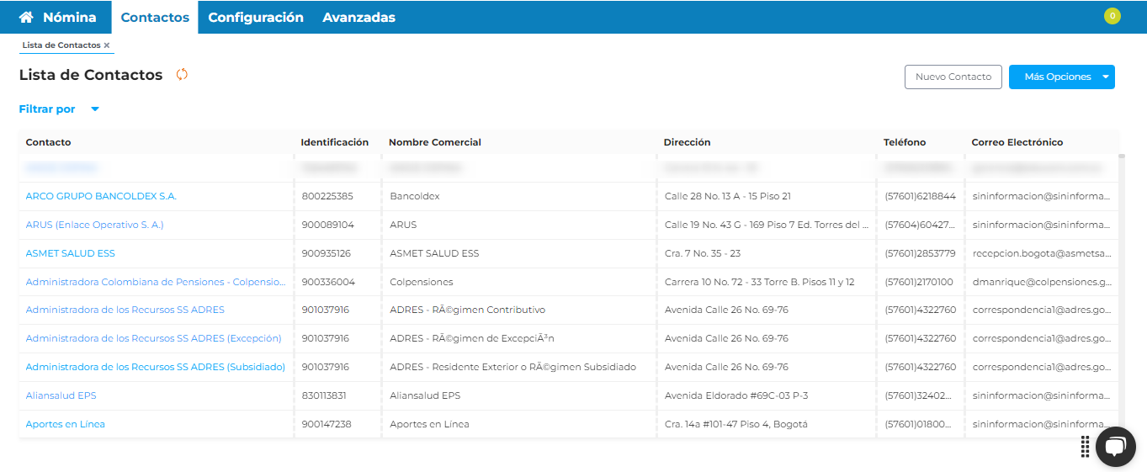Open contact Aliansalud EPS
This screenshot has width=1147, height=472.
pyautogui.click(x=61, y=395)
